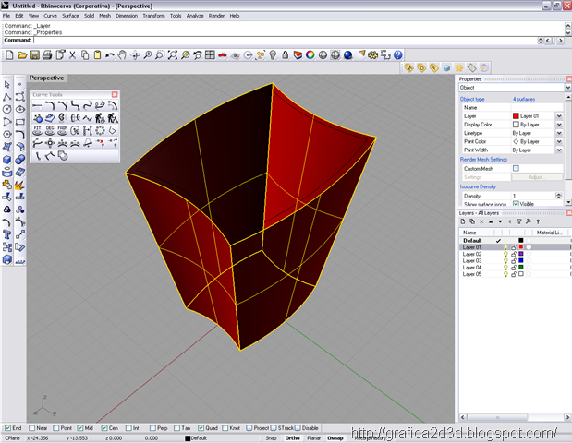Screen dimensions: 572x443
Task: Click the blue Help question mark icon
Action: [x=398, y=55]
